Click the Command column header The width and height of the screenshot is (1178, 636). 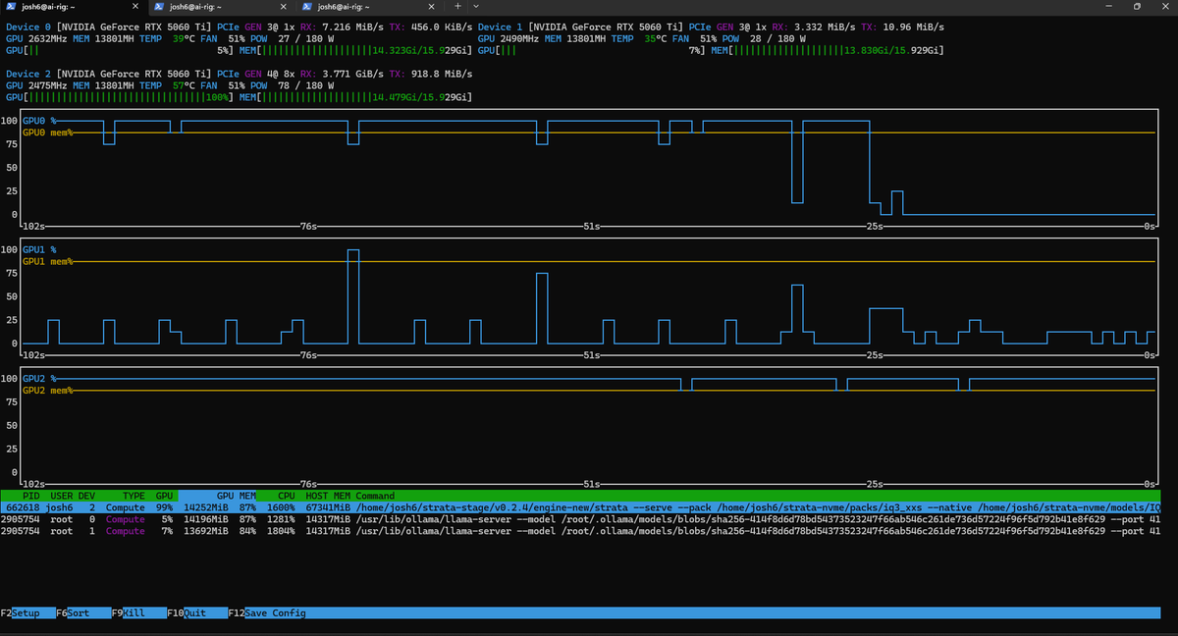375,496
